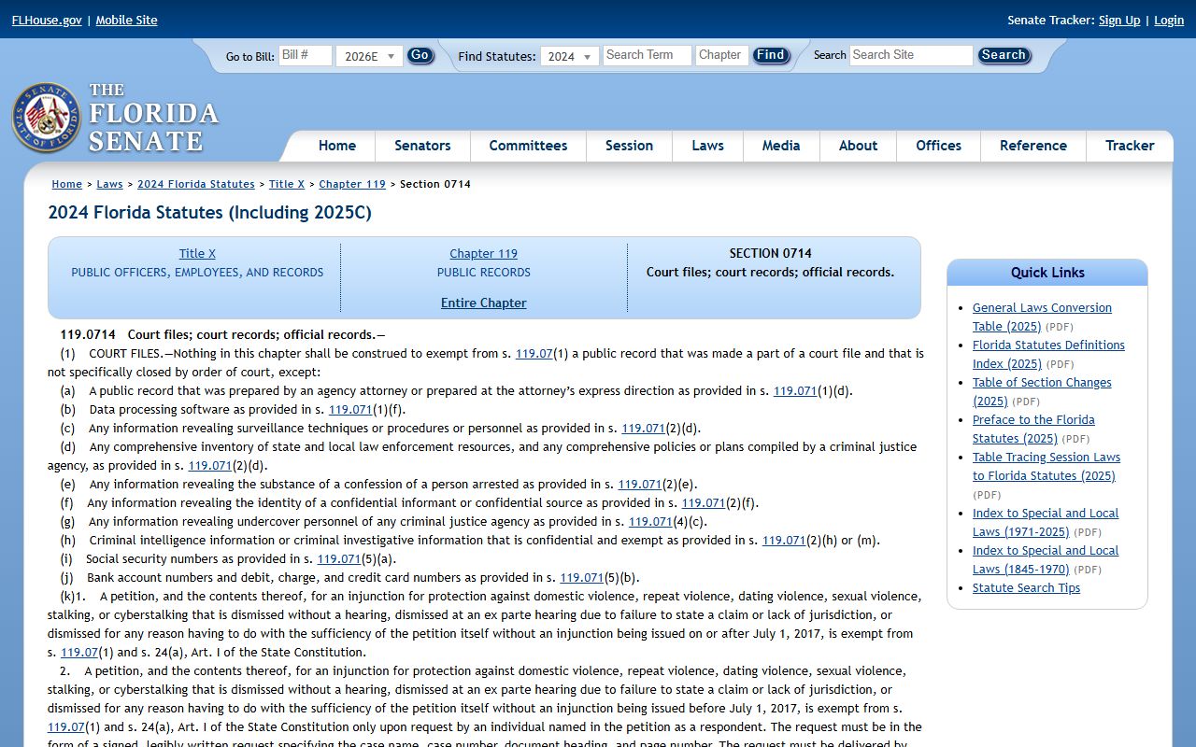Click the Florida Senate seal logo
The height and width of the screenshot is (747, 1196).
coord(47,119)
